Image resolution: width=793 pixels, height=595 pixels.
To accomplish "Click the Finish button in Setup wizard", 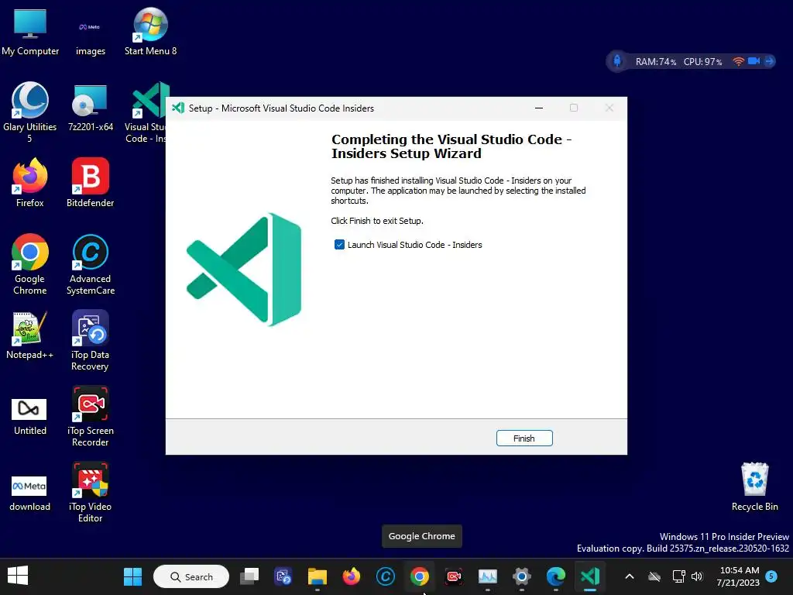I will pos(524,439).
